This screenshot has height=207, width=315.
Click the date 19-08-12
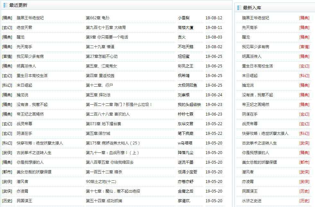coord(214,18)
